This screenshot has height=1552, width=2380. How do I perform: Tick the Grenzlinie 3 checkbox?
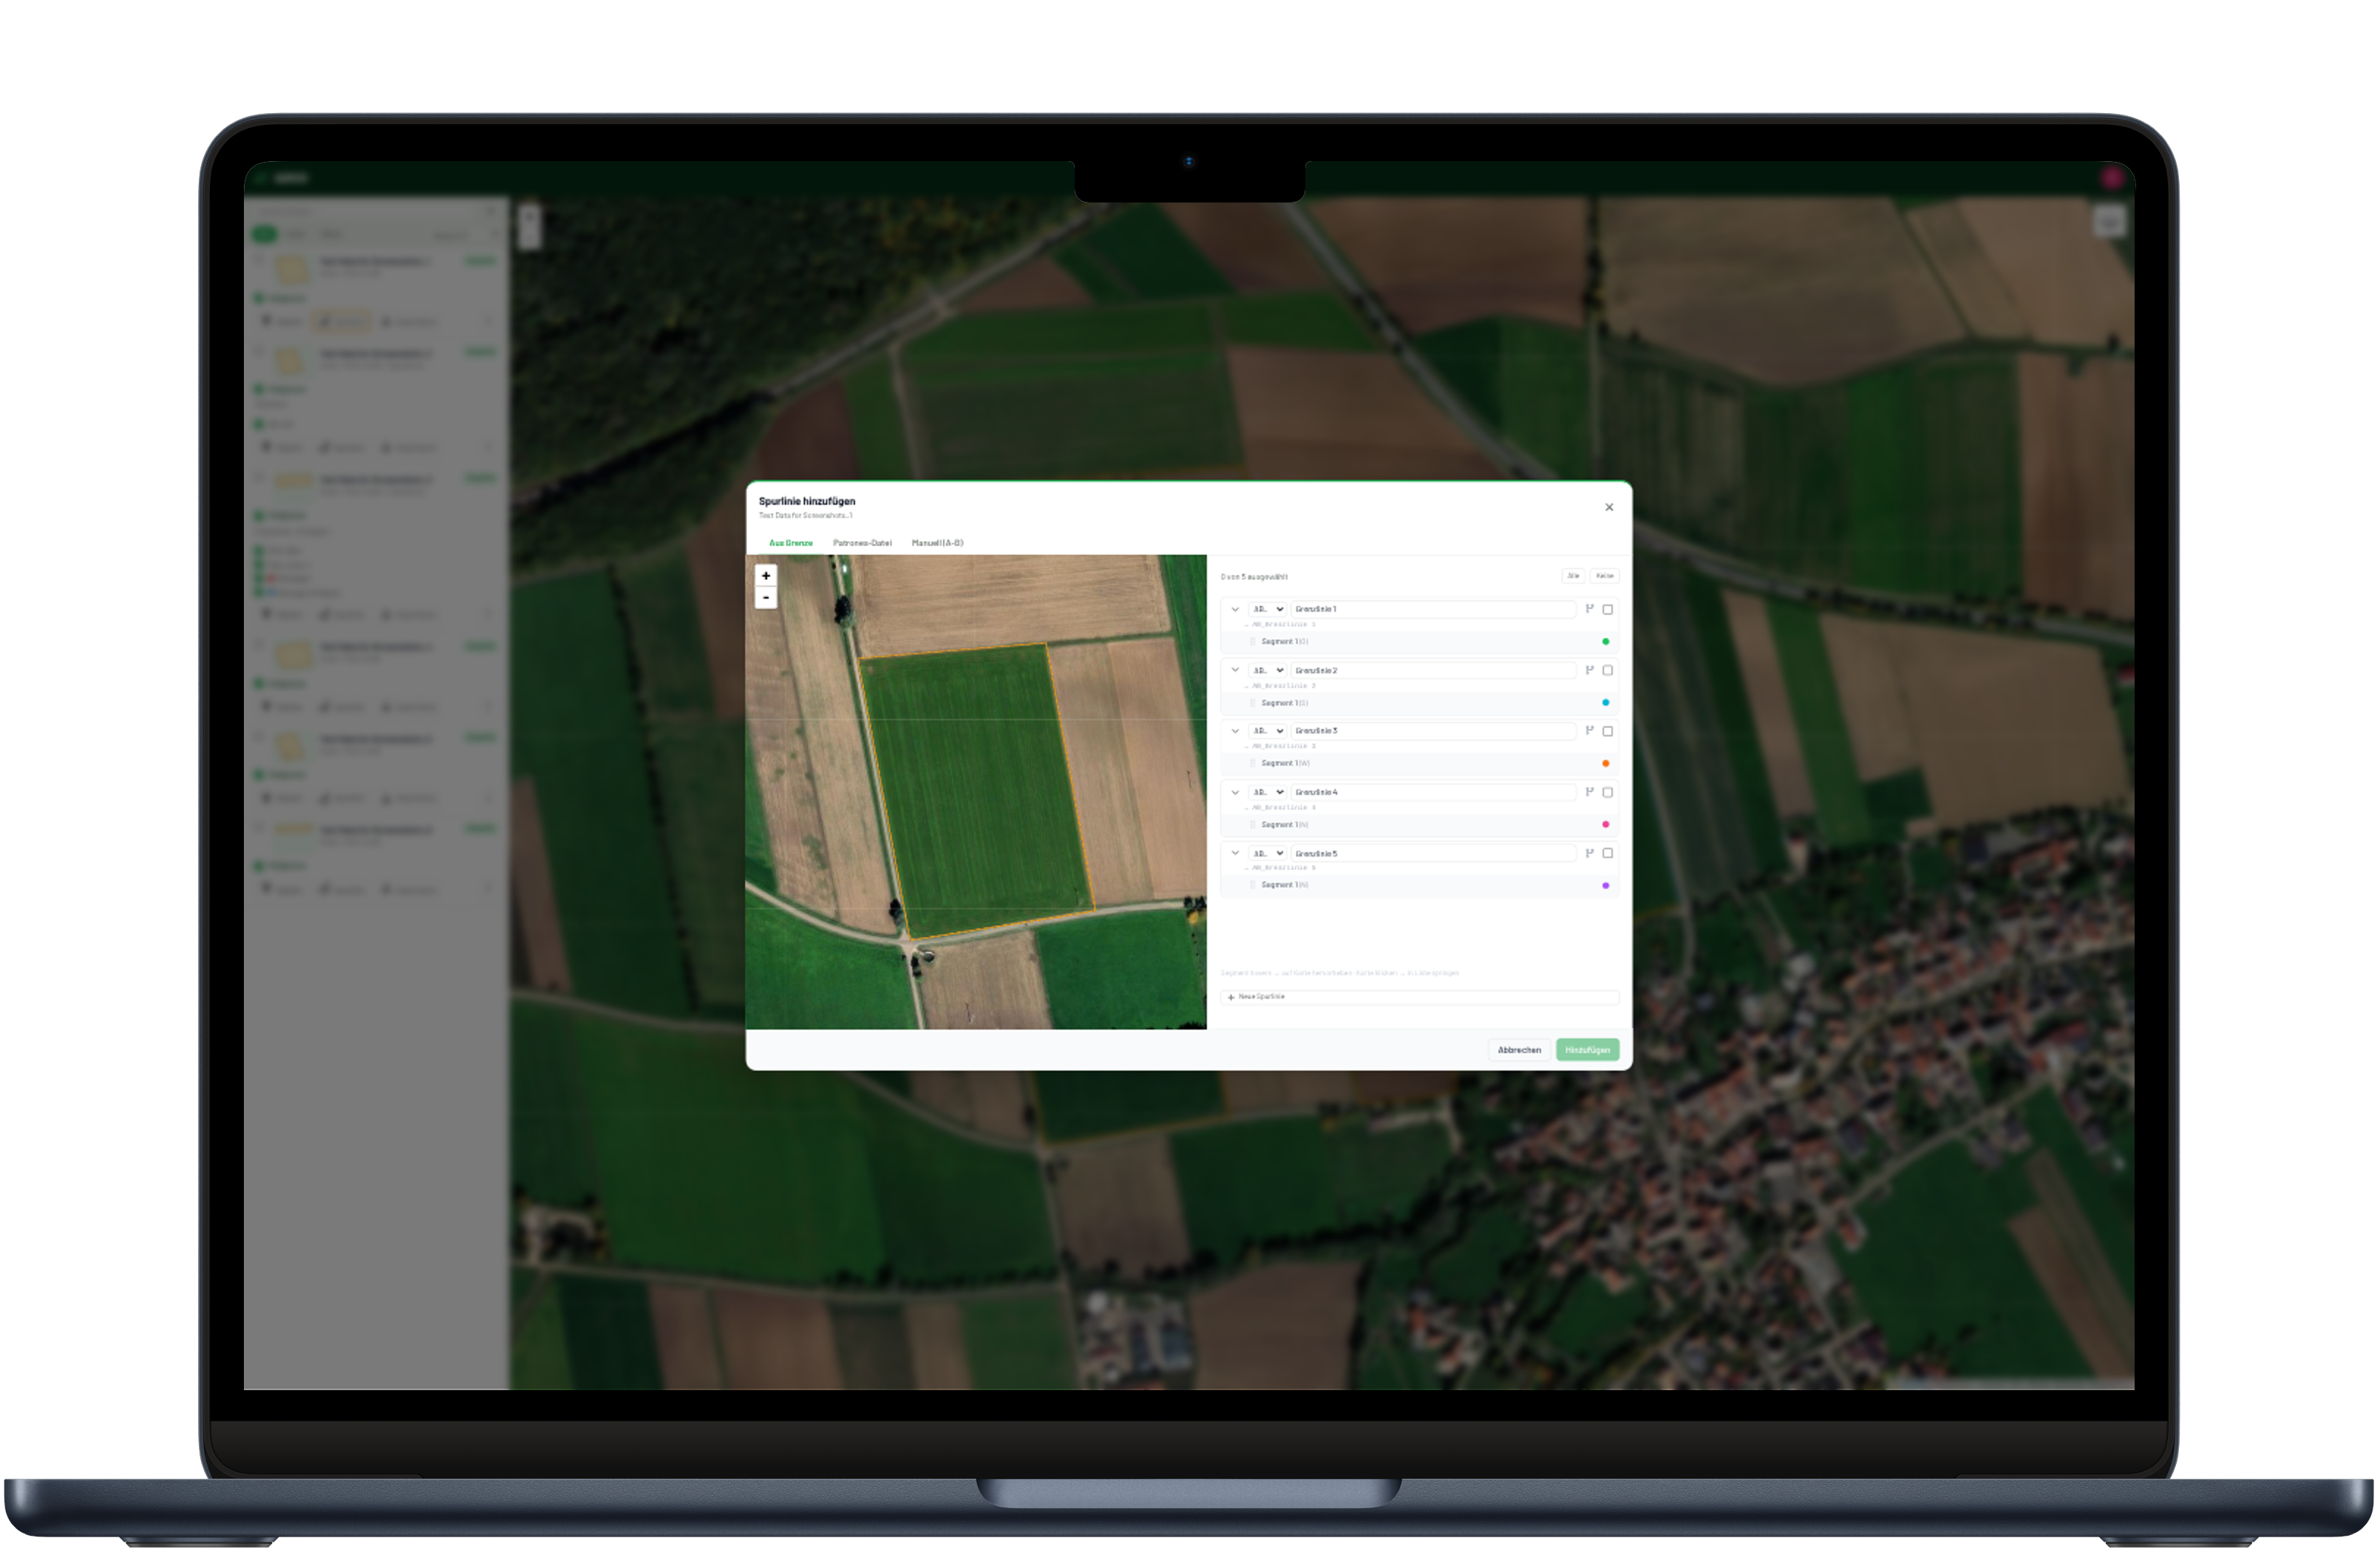pyautogui.click(x=1608, y=731)
